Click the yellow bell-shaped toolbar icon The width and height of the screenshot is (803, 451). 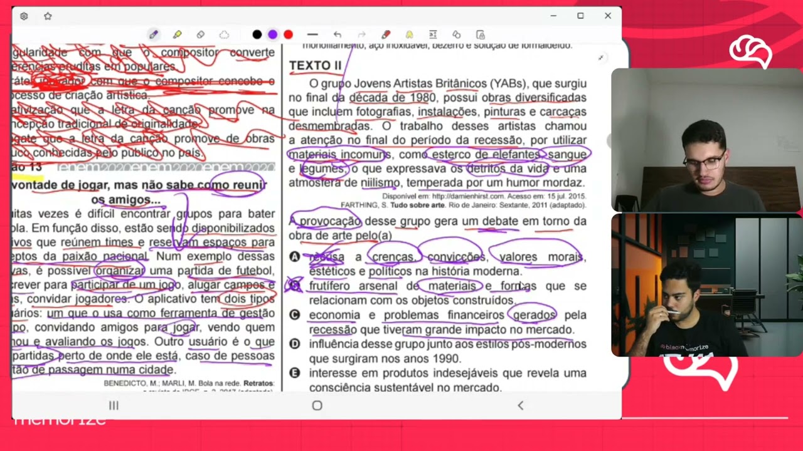point(409,34)
